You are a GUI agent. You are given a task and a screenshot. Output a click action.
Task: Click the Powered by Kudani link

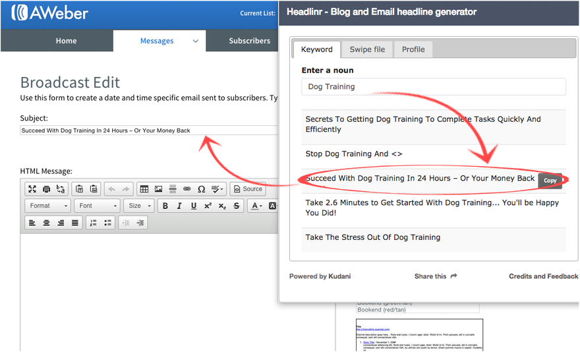[x=320, y=276]
